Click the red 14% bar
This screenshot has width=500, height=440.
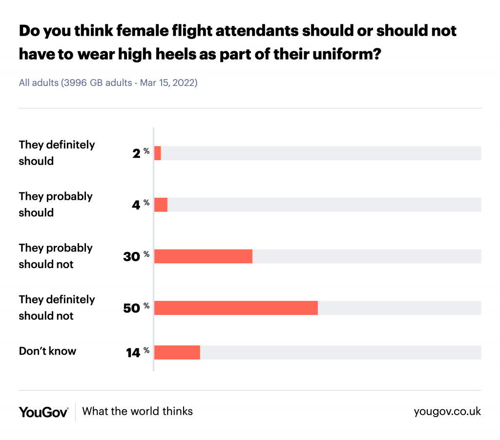177,352
